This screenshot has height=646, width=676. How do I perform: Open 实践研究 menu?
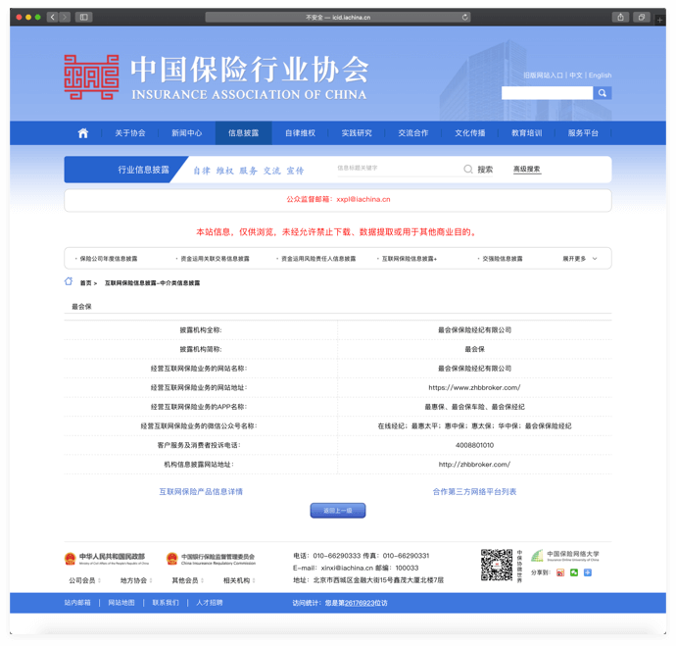coord(357,133)
